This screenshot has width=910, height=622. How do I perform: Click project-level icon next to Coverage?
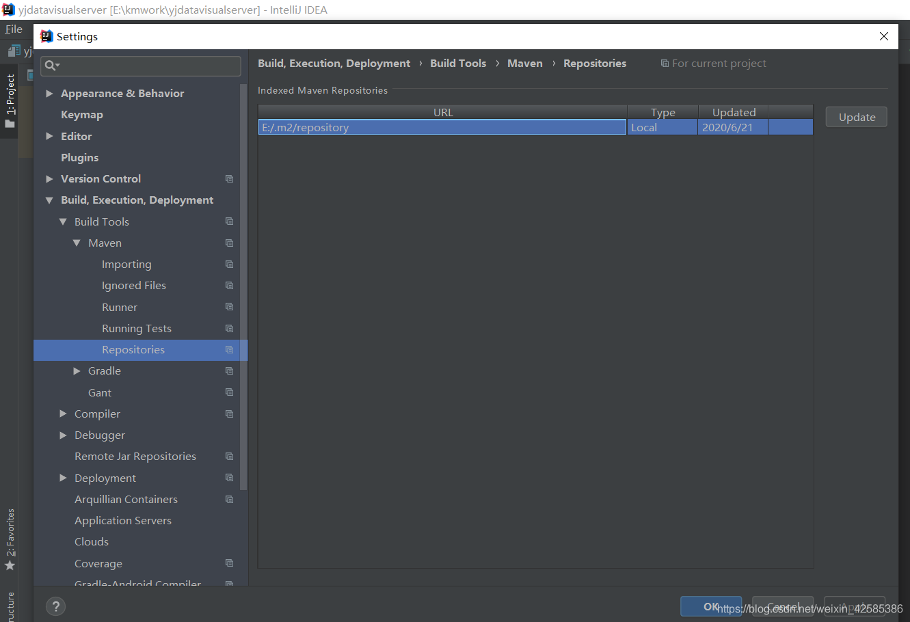pos(230,563)
